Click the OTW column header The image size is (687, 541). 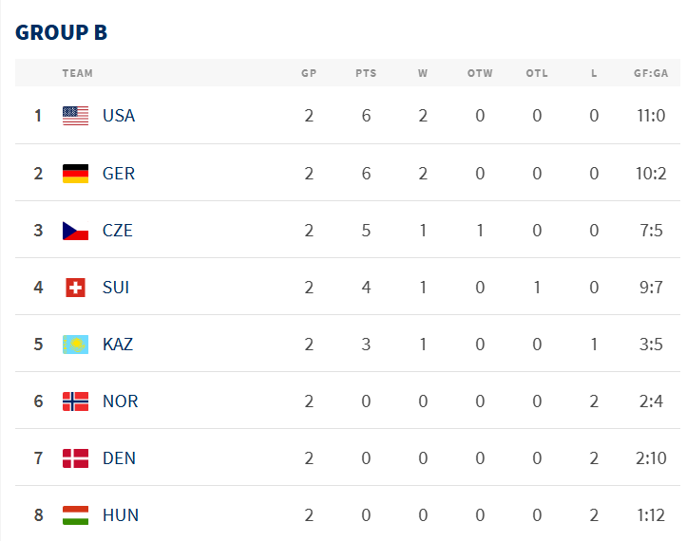pos(480,73)
